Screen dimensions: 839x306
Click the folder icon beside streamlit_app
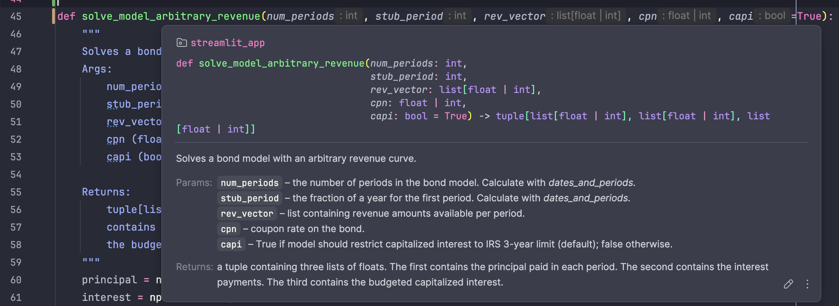[x=182, y=43]
